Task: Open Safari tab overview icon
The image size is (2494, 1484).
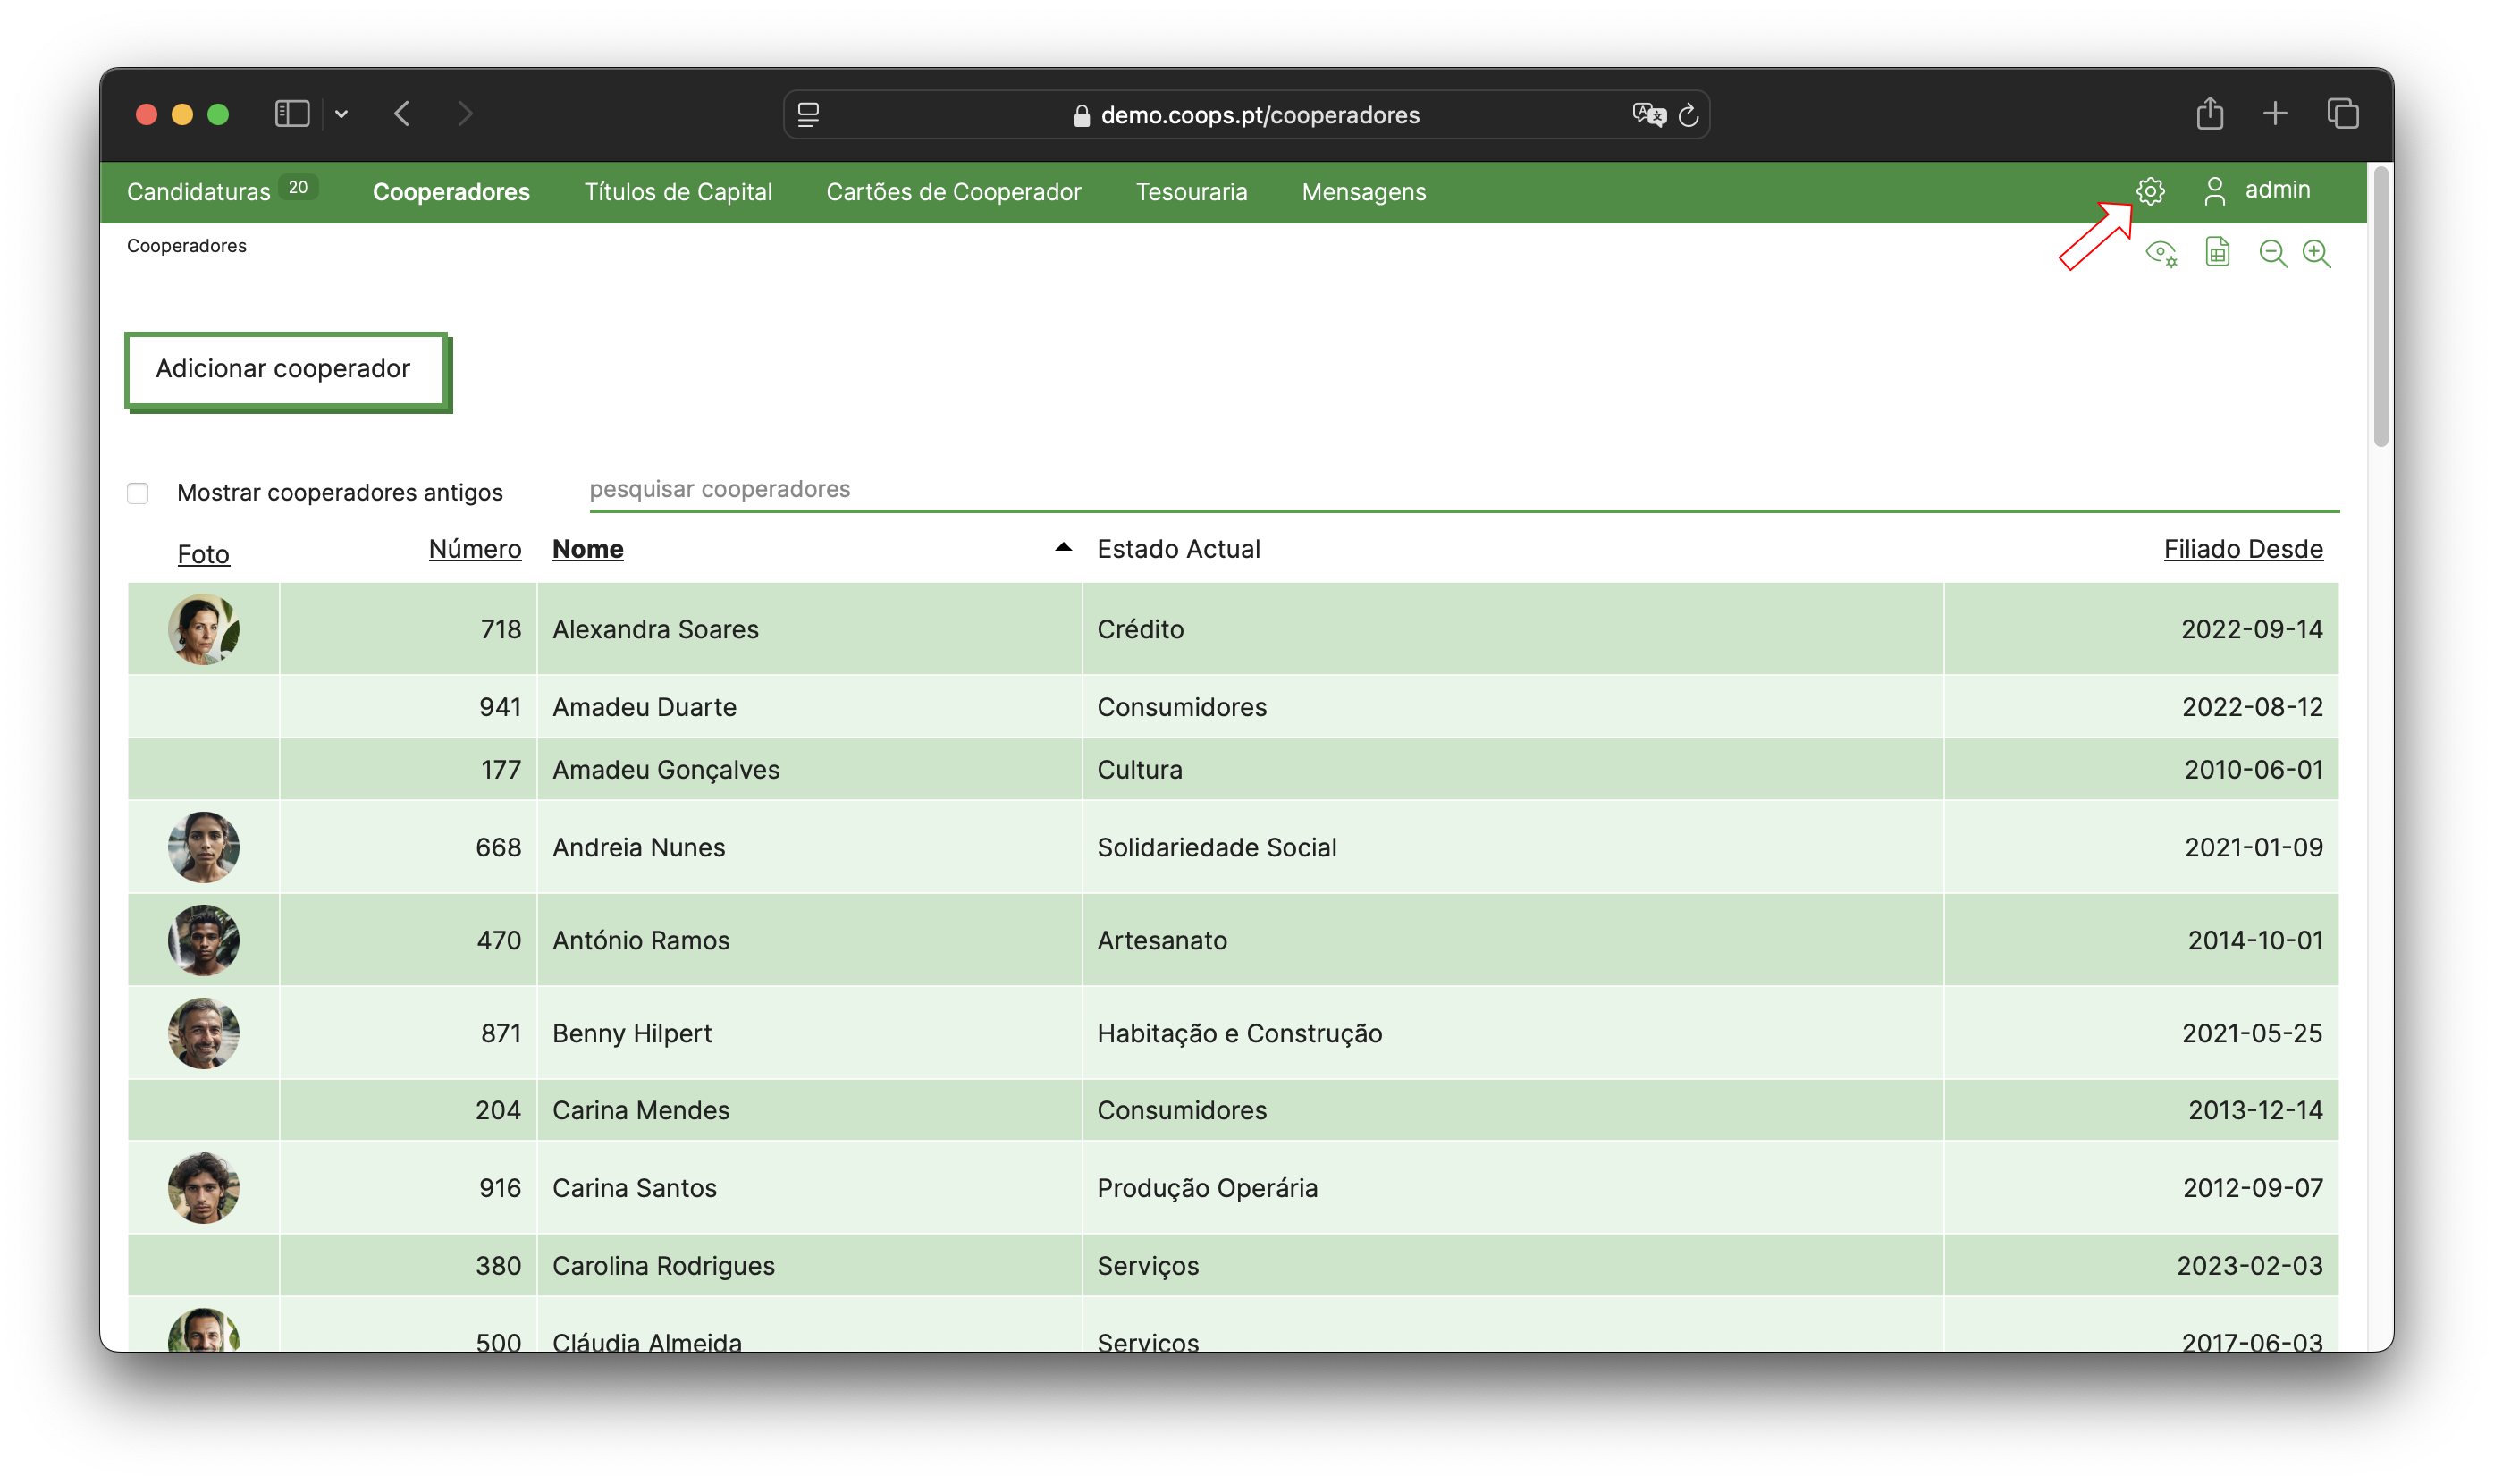Action: [x=2342, y=113]
